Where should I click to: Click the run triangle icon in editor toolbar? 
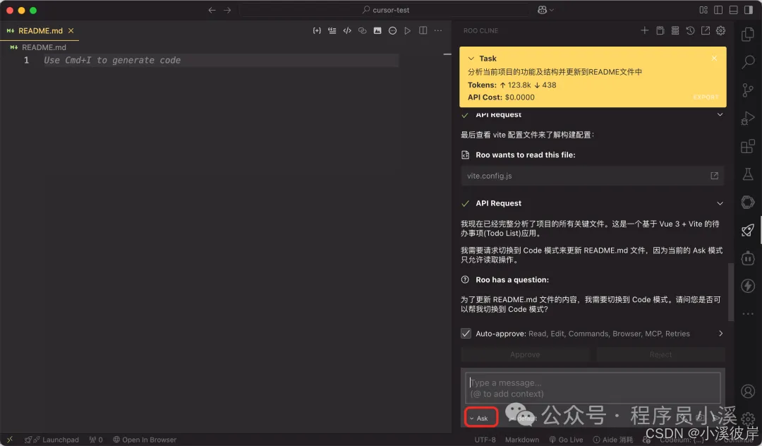coord(408,30)
